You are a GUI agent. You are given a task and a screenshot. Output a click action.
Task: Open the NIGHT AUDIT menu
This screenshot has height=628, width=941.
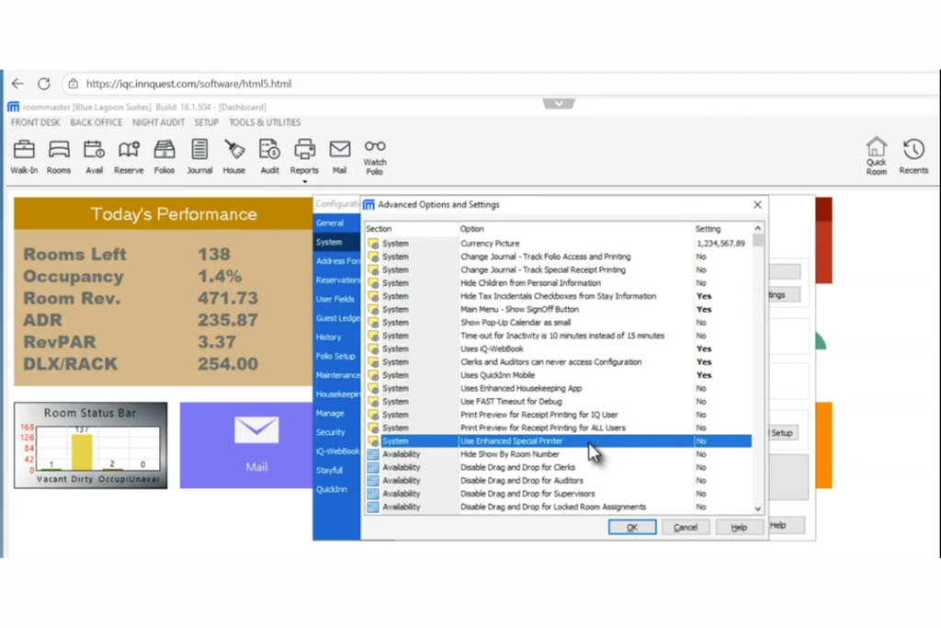coord(158,122)
